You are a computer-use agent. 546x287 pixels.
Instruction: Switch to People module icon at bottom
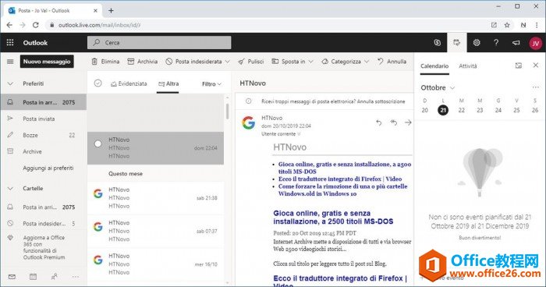click(x=55, y=277)
